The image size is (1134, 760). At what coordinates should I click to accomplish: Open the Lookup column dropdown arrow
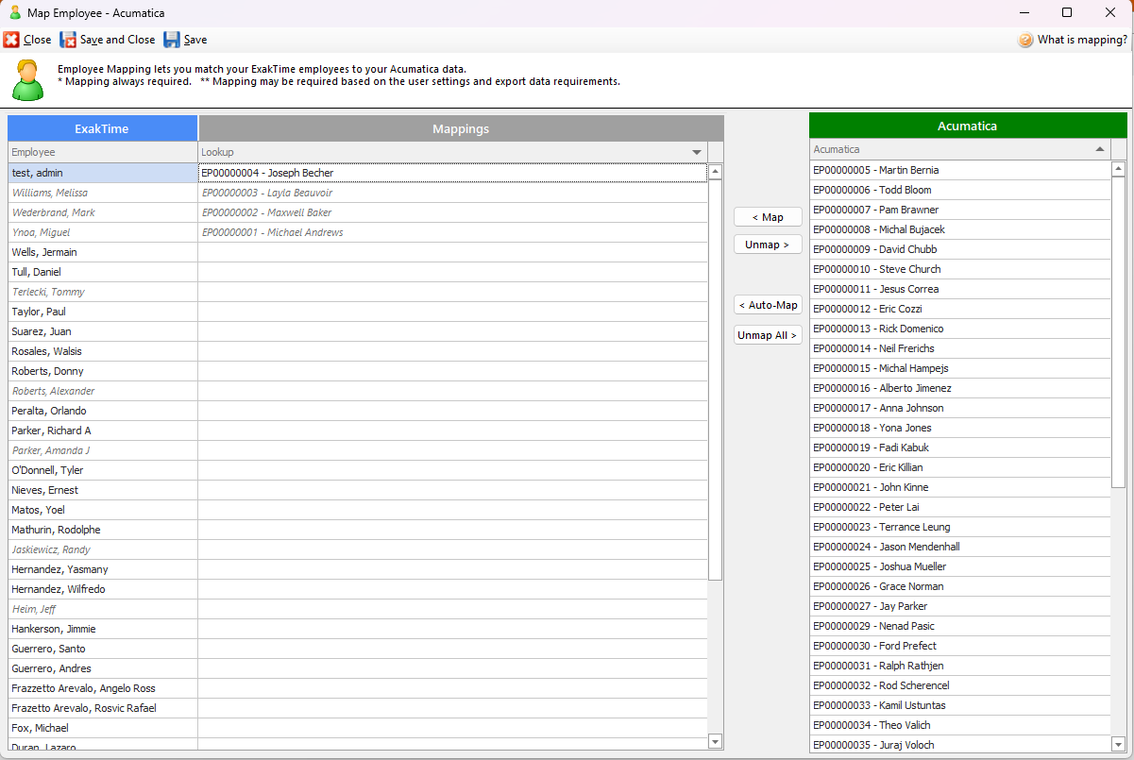[x=697, y=152]
